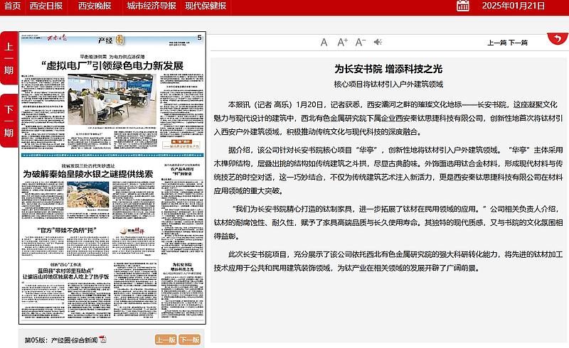The image size is (569, 348).
Task: Select 现代保健报 in navigation
Action: 206,6
